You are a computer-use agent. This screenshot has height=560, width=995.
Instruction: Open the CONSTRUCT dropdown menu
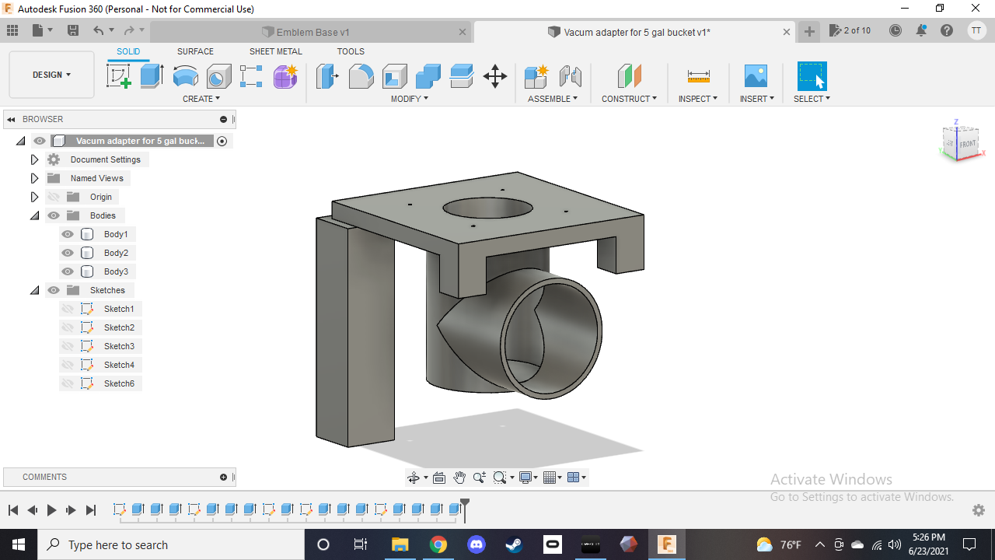coord(629,99)
